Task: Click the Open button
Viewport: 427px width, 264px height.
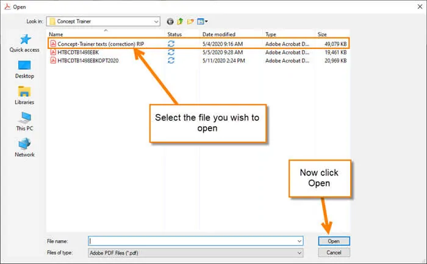Action: point(334,241)
